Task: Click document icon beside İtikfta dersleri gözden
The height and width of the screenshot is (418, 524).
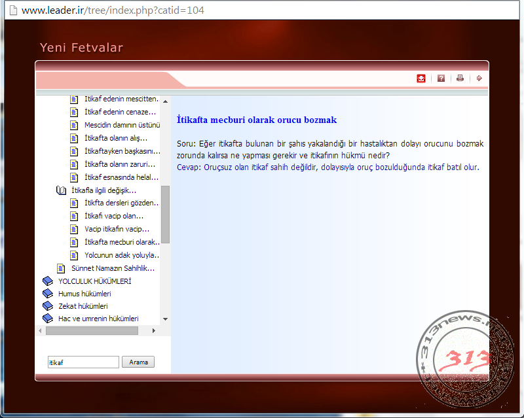Action: point(74,203)
